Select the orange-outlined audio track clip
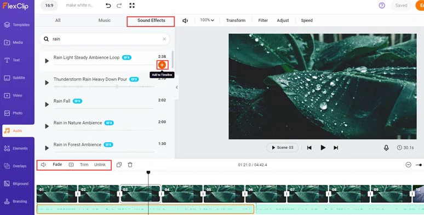The image size is (424, 215). [146, 209]
